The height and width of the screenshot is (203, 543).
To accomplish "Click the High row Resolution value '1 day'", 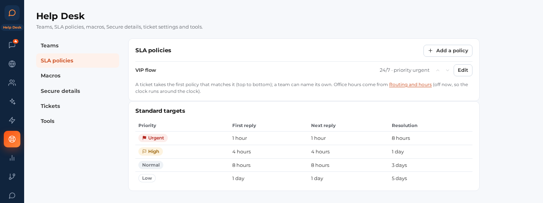I will (x=398, y=151).
